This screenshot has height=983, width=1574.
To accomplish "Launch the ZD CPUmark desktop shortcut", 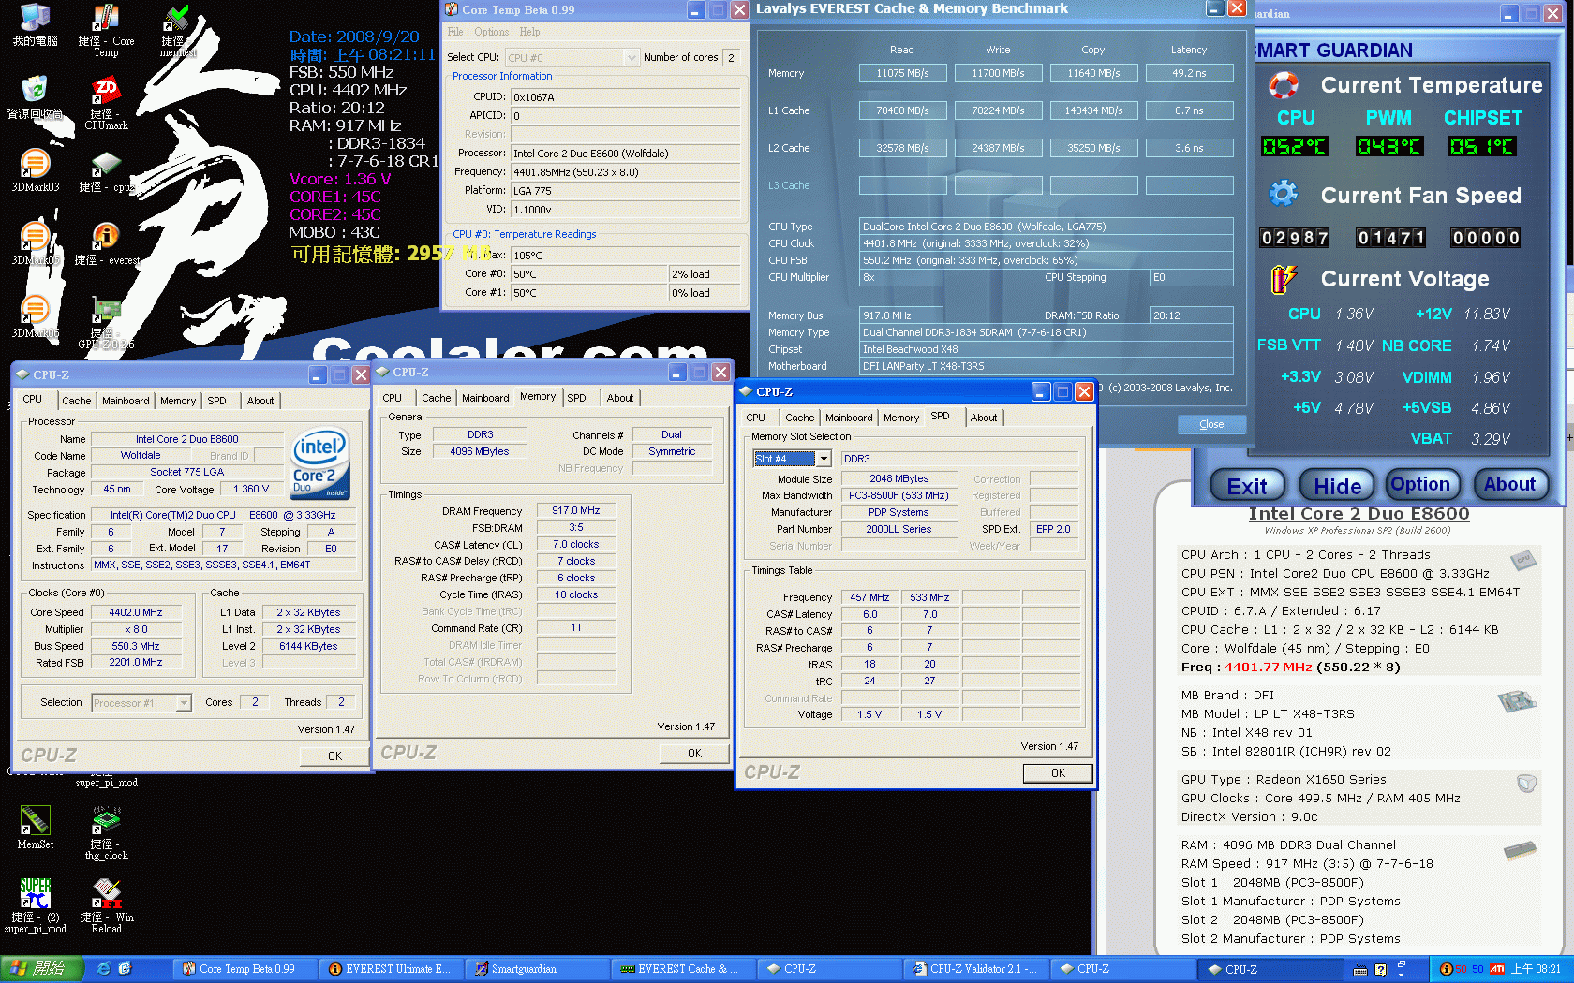I will (106, 103).
